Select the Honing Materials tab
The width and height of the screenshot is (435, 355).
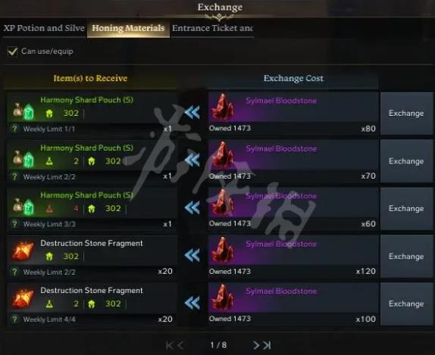[128, 28]
